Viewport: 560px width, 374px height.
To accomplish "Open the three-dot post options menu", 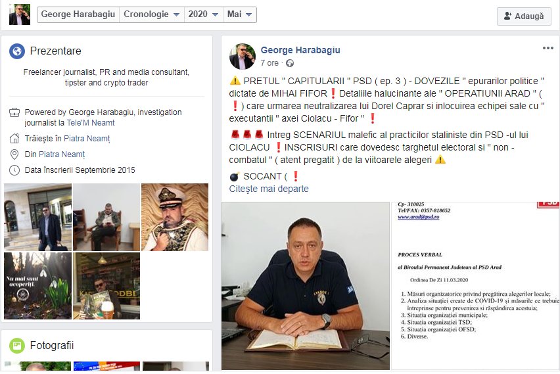I will tap(548, 48).
